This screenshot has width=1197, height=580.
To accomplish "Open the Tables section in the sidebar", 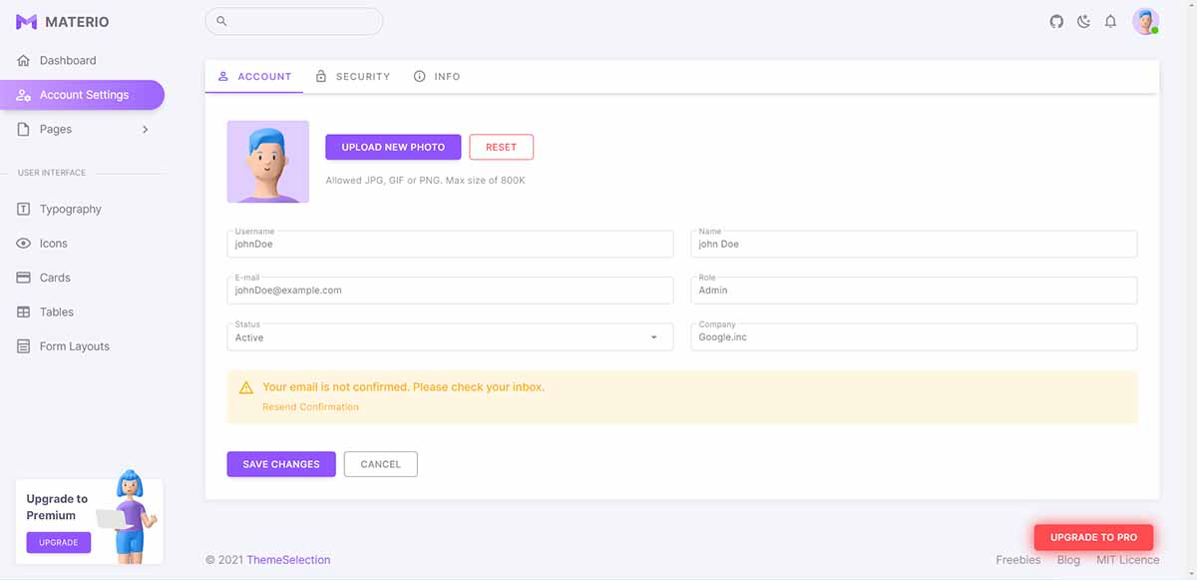I will click(x=56, y=311).
